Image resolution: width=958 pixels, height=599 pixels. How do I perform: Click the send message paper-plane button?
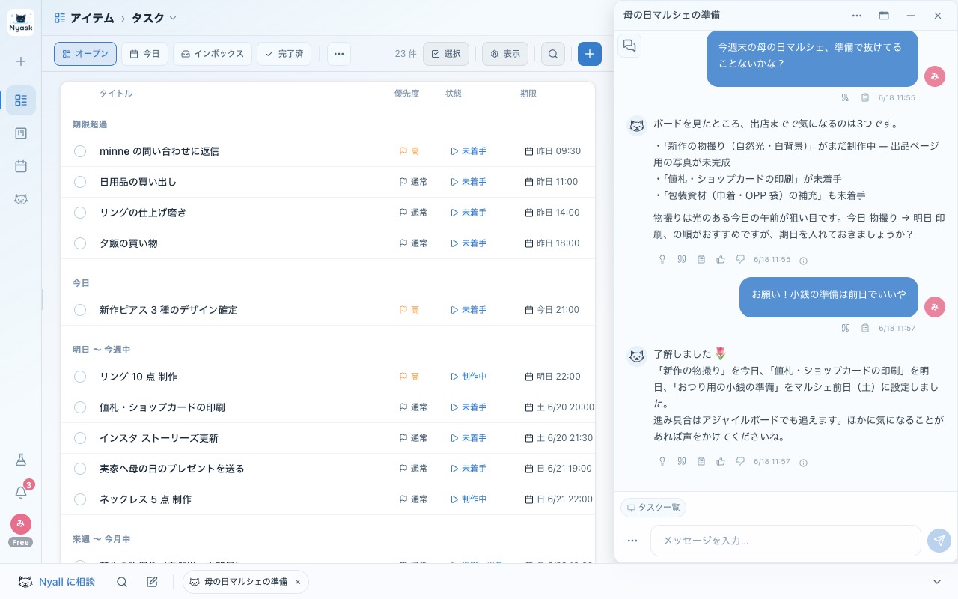[939, 541]
